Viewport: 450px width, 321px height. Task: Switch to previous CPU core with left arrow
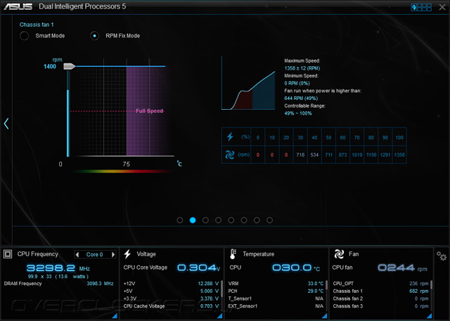coord(77,255)
